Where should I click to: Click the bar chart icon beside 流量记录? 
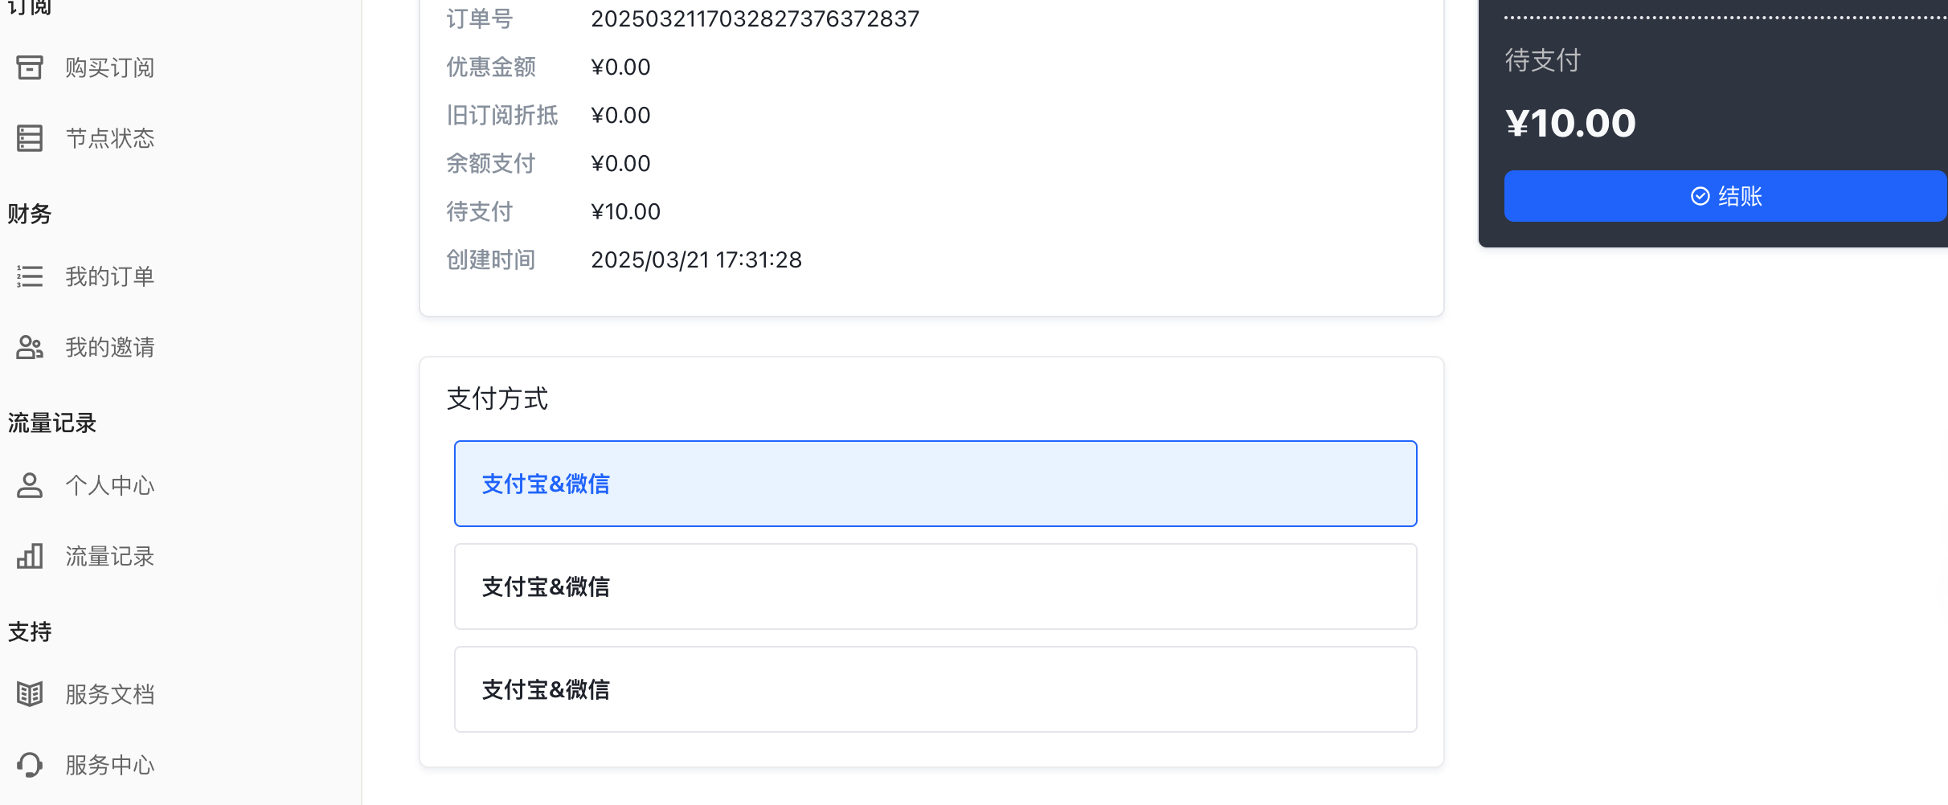[30, 556]
